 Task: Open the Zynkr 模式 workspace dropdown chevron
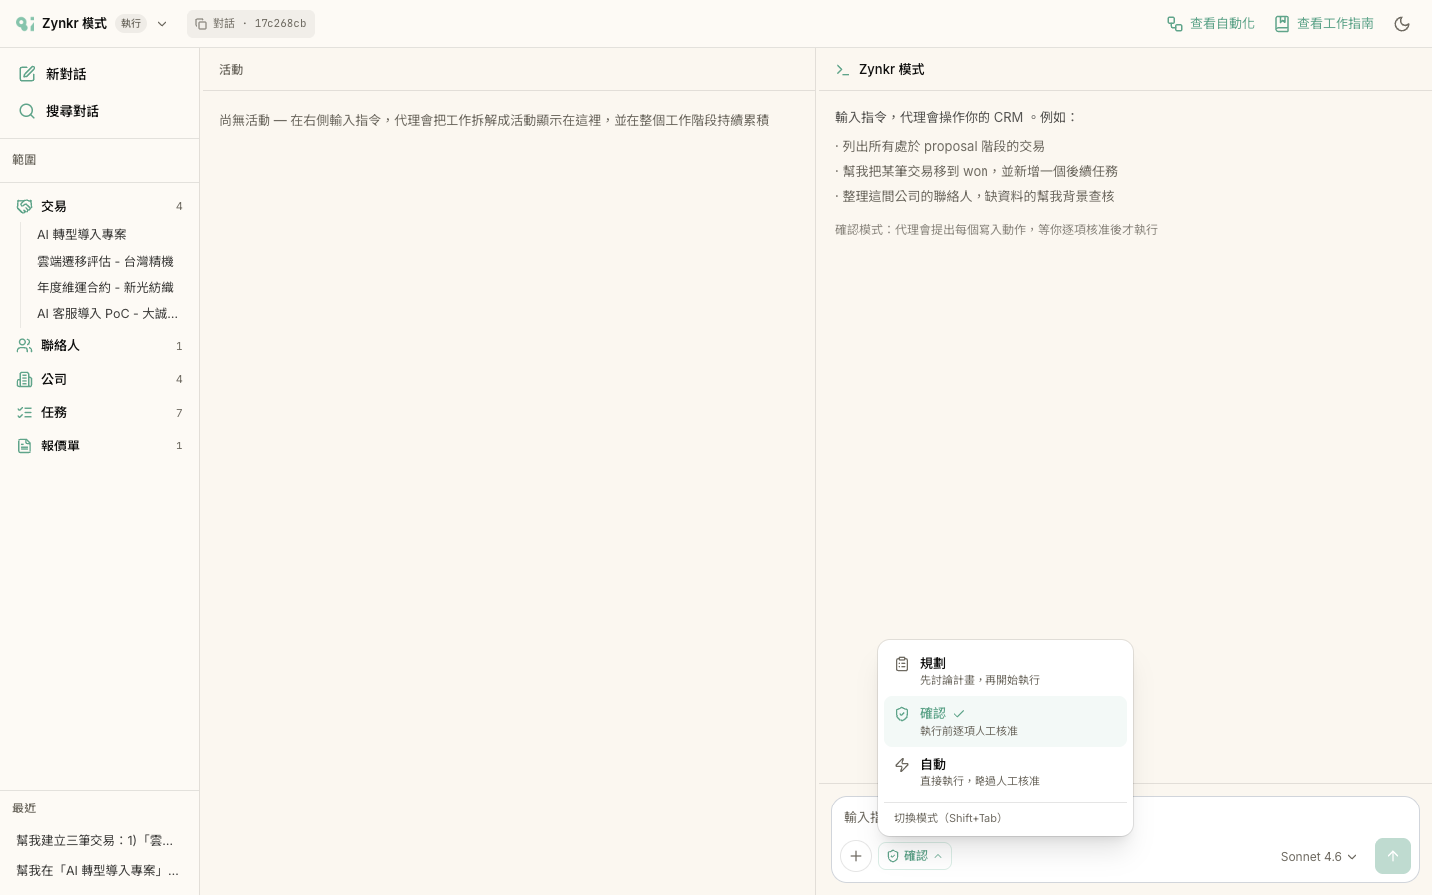[x=162, y=24]
